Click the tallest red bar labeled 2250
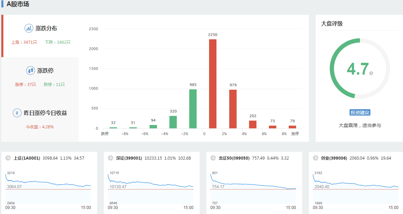403x214 pixels. click(213, 84)
